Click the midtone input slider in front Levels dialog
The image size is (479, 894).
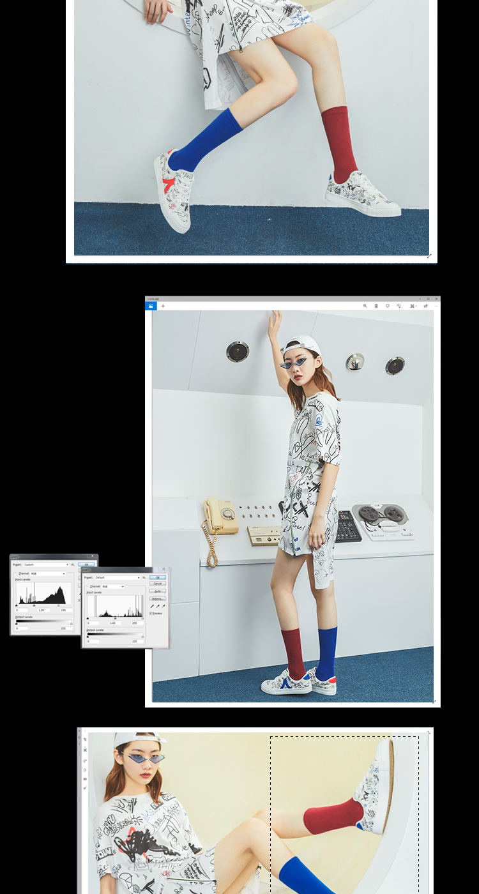pyautogui.click(x=115, y=618)
